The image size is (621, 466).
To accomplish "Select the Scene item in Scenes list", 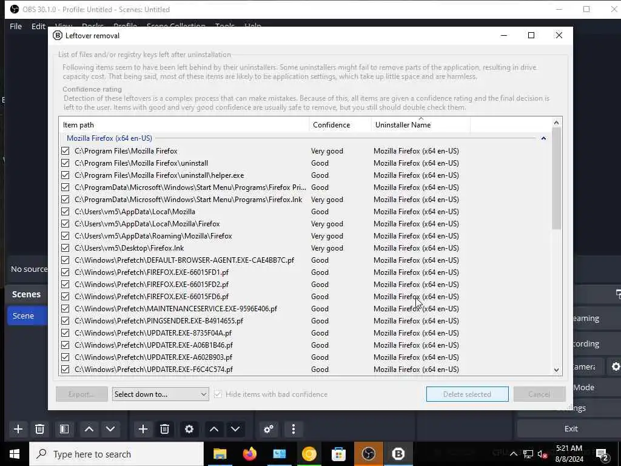I will [x=27, y=316].
